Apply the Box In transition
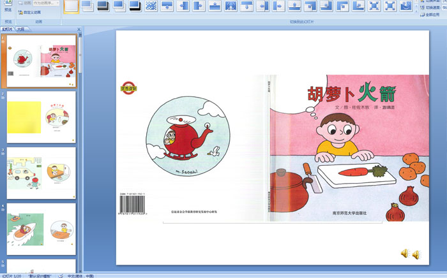Viewport: 447px width, 278px height. click(375, 6)
